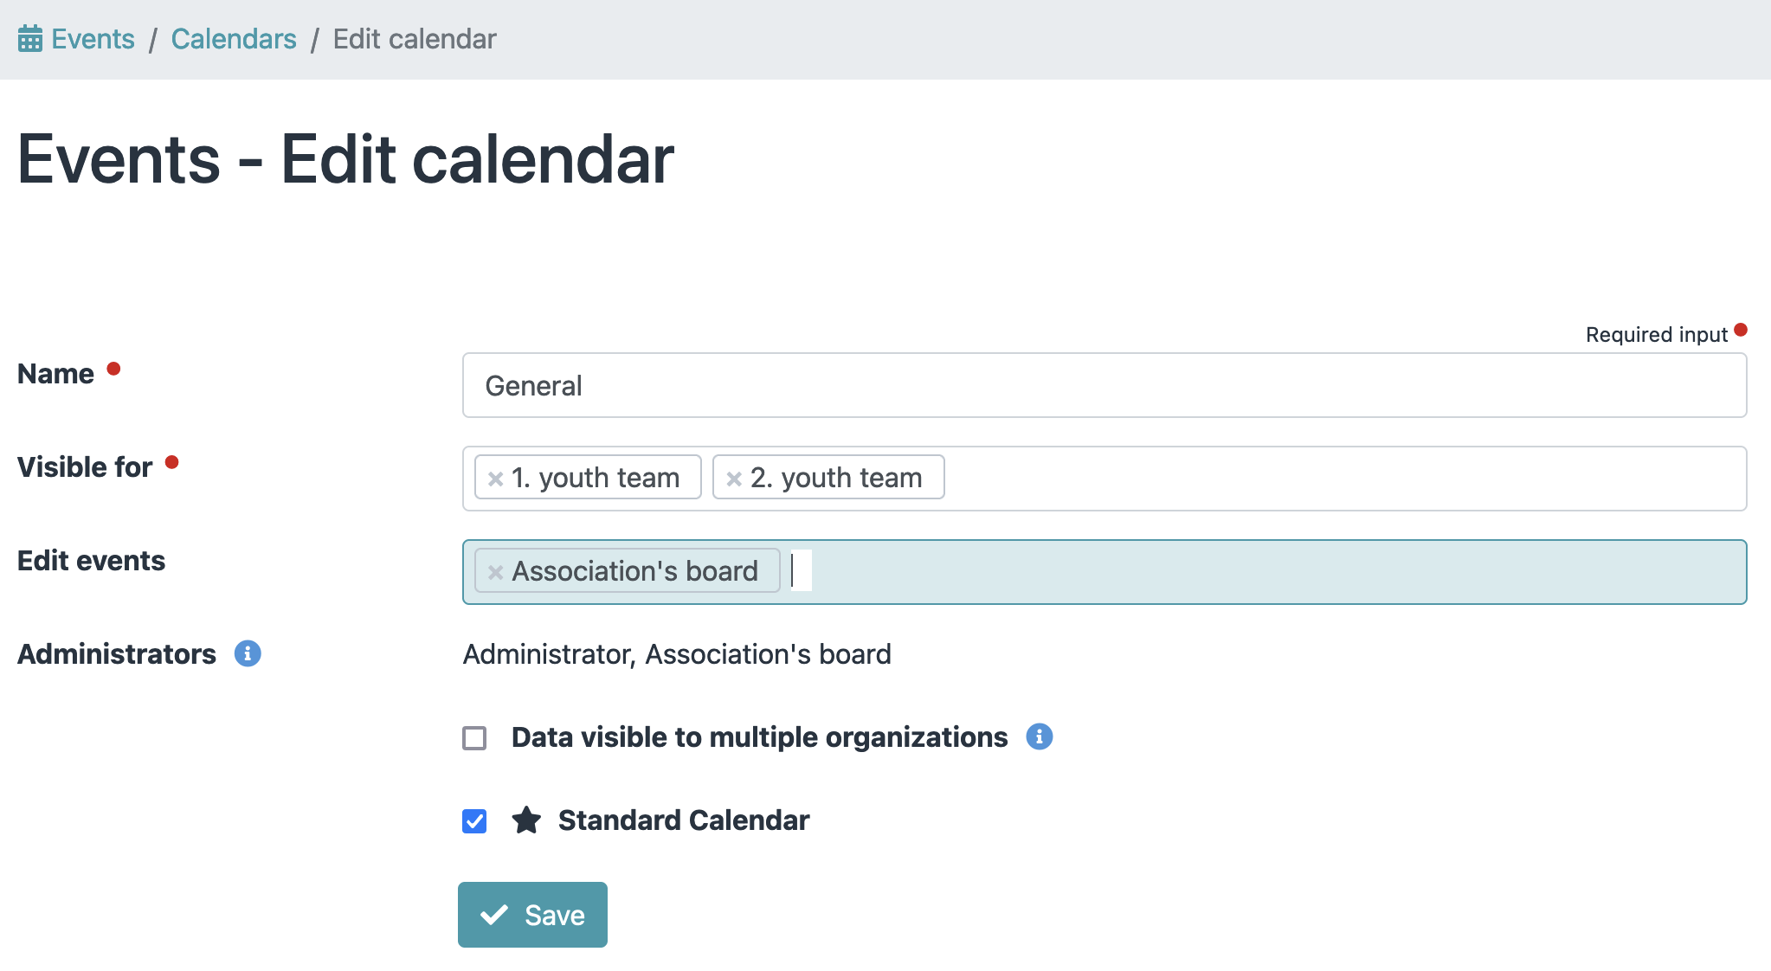Uncheck the Standard Calendar checkbox
This screenshot has height=971, width=1771.
474,821
